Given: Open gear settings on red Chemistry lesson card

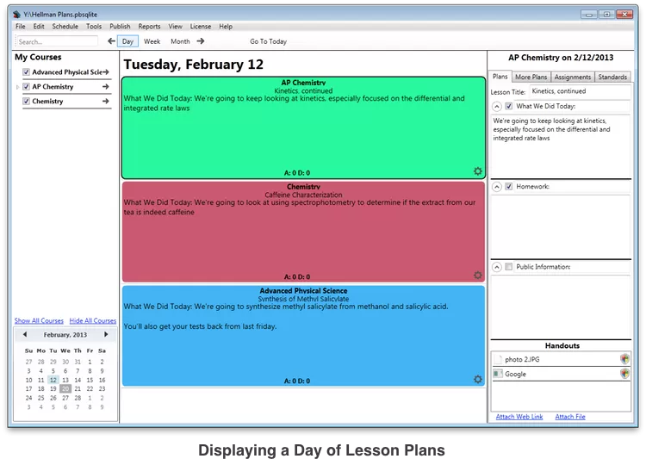Looking at the screenshot, I should [x=477, y=276].
